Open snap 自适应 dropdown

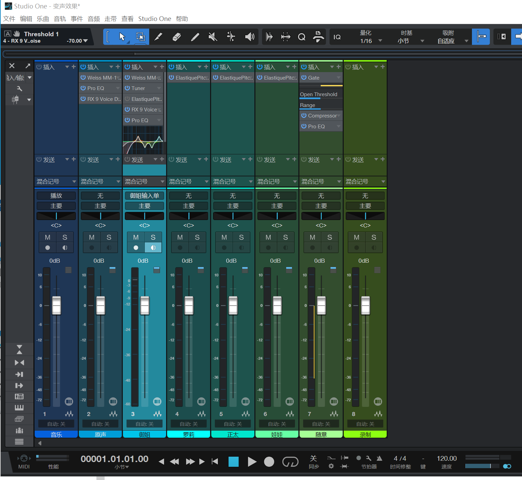click(x=467, y=41)
